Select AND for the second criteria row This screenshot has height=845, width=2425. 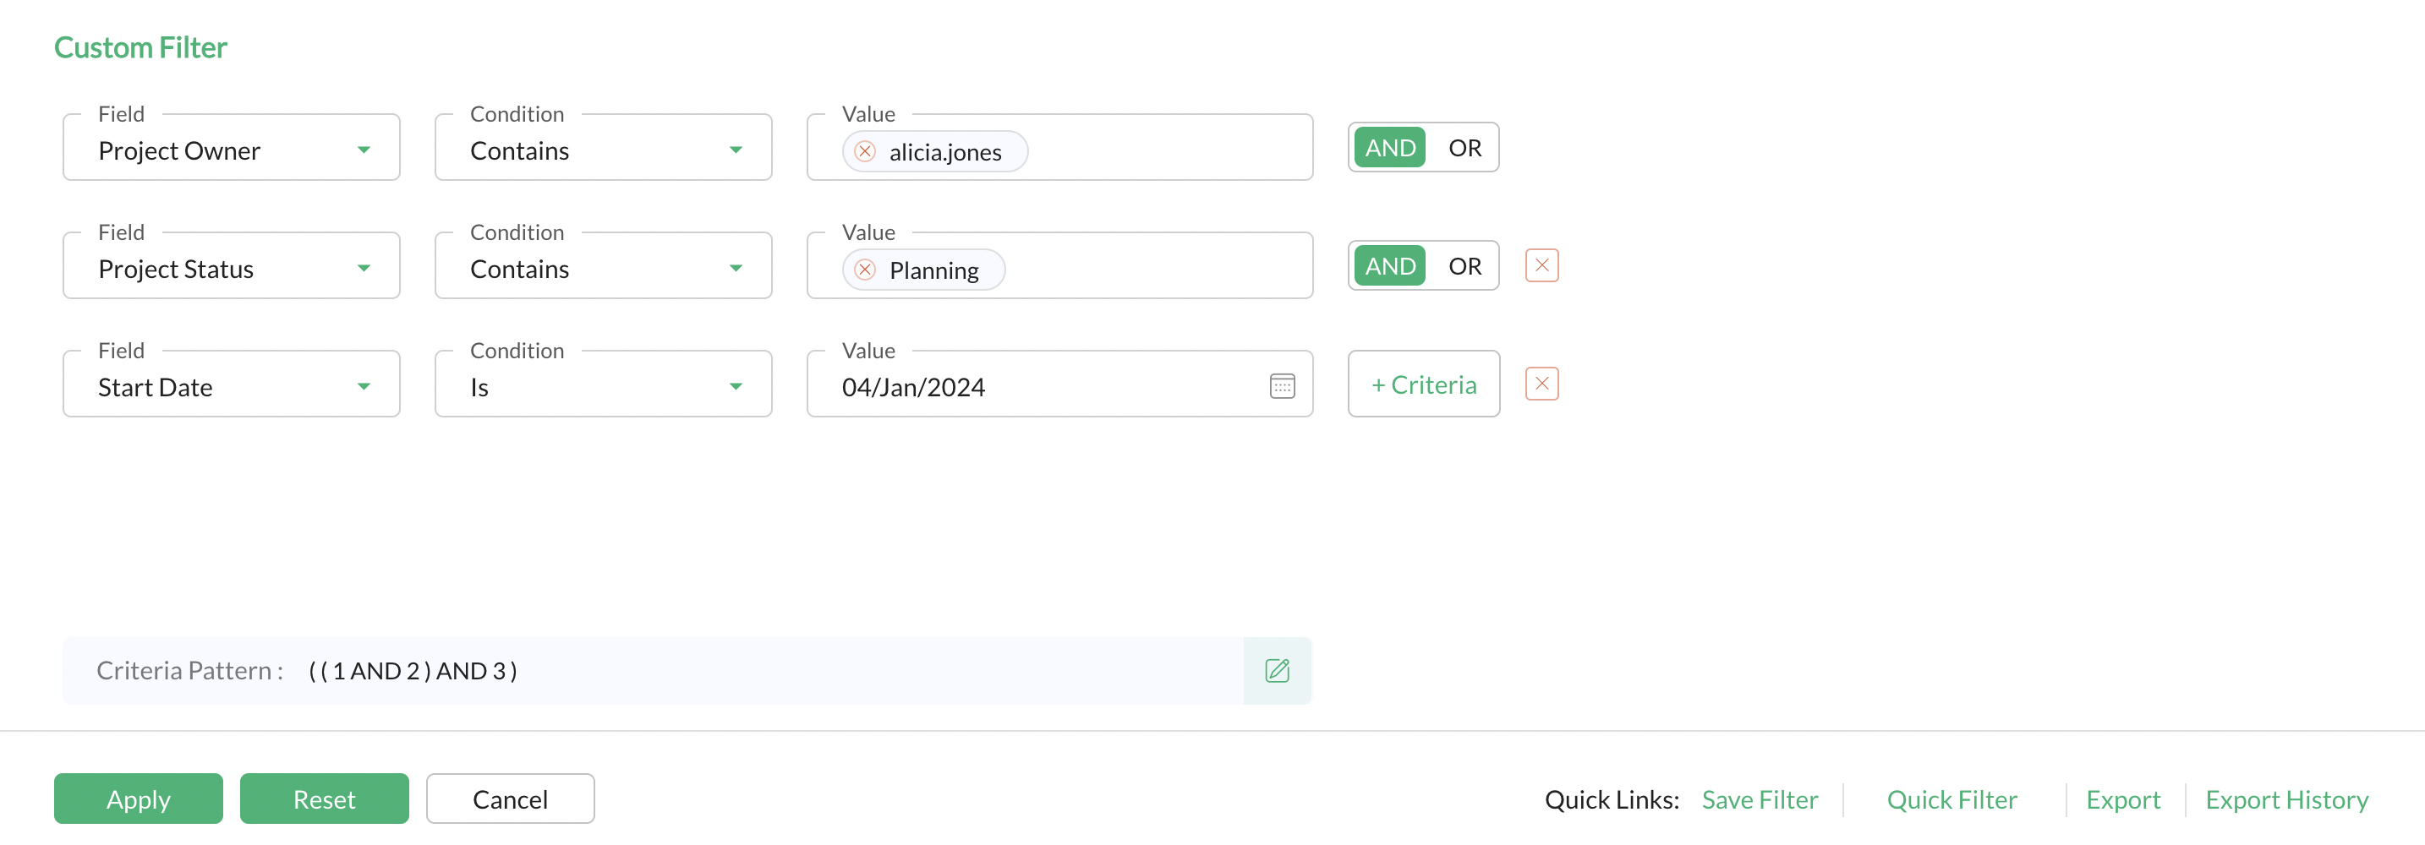(1389, 266)
